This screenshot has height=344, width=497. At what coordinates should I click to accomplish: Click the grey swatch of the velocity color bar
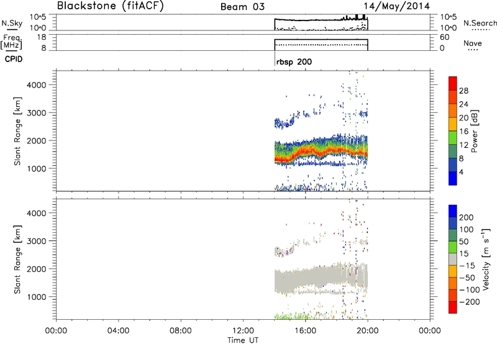pos(453,259)
